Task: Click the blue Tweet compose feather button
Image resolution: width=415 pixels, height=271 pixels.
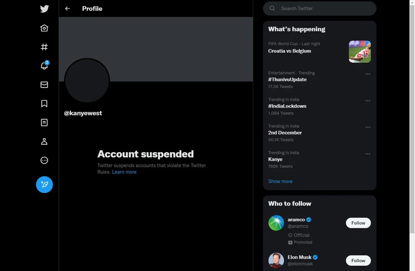Action: click(x=44, y=185)
